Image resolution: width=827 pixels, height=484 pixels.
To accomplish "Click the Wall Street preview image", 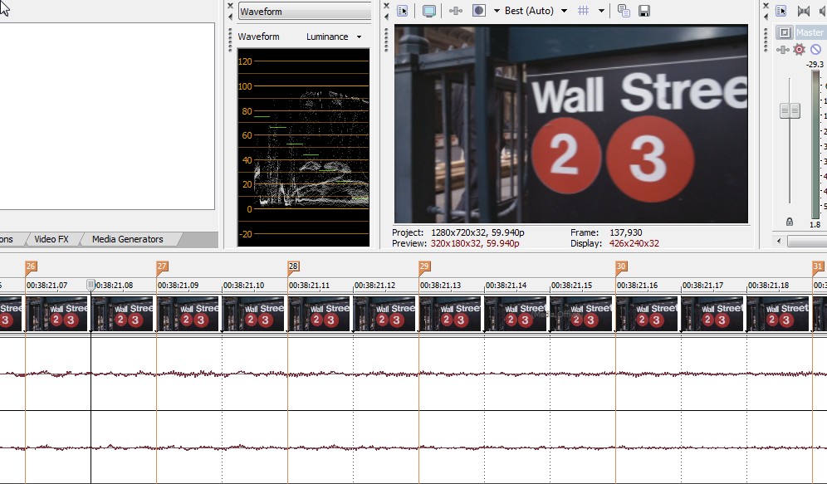I will tap(571, 124).
